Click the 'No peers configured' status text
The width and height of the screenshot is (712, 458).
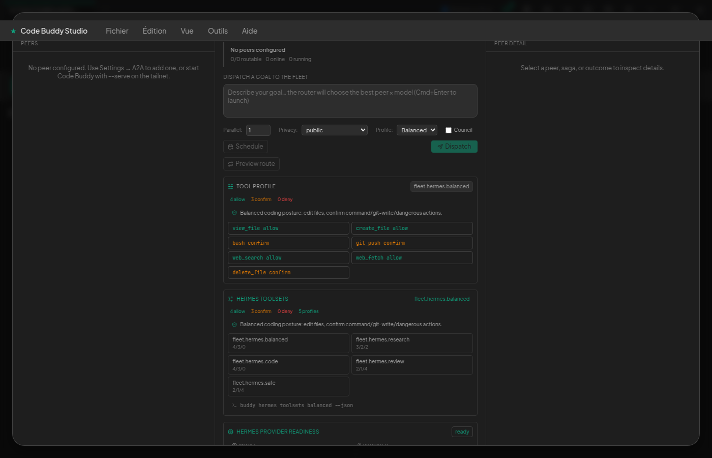click(x=258, y=50)
